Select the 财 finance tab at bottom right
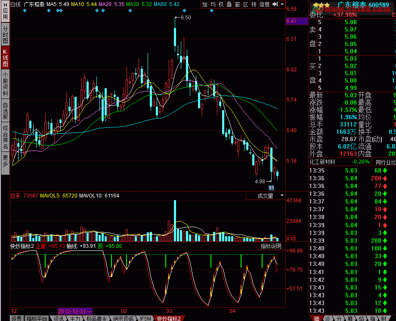Image resolution: width=396 pixels, height=321 pixels. 384,318
